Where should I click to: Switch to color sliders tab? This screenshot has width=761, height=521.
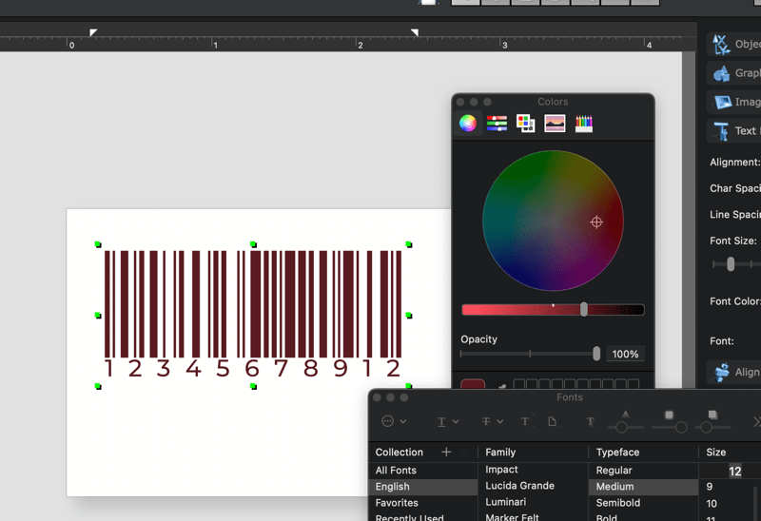point(497,124)
